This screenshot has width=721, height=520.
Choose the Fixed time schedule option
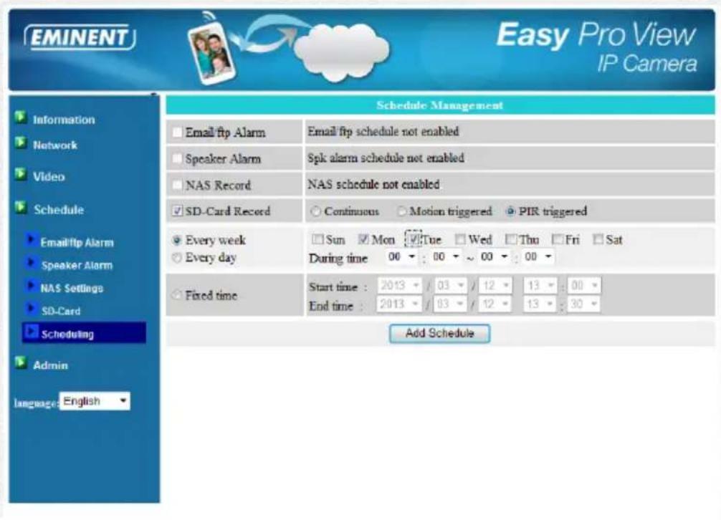click(176, 295)
